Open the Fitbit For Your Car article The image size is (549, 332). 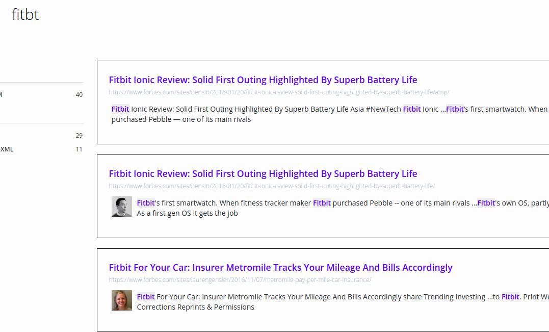click(280, 267)
